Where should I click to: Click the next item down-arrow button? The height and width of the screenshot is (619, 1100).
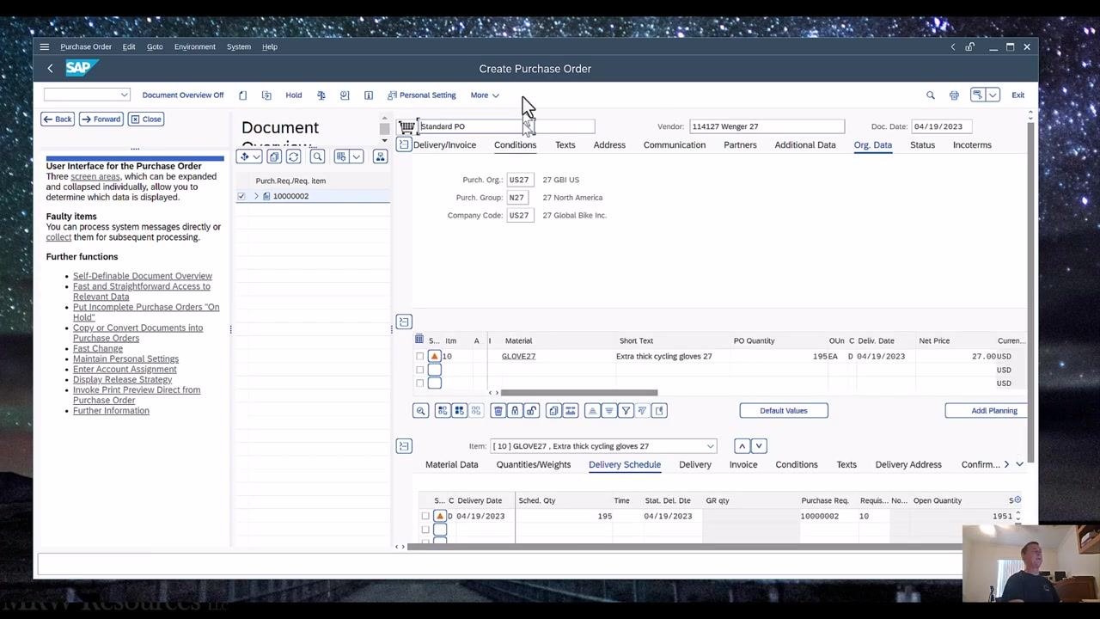(x=758, y=446)
